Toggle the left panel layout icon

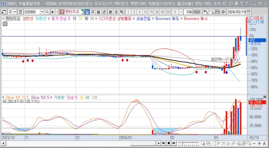click(x=4, y=12)
